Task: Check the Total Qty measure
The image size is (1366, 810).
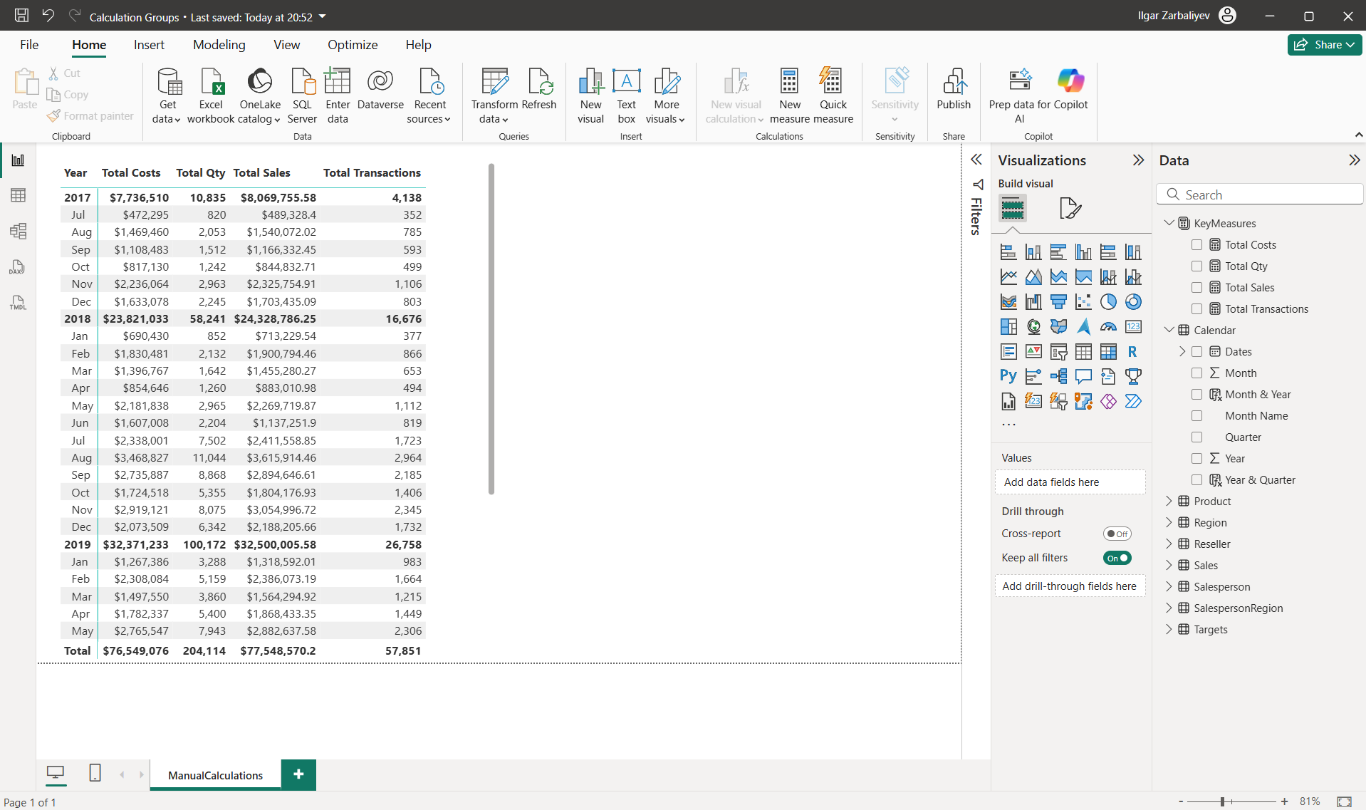Action: [1196, 266]
